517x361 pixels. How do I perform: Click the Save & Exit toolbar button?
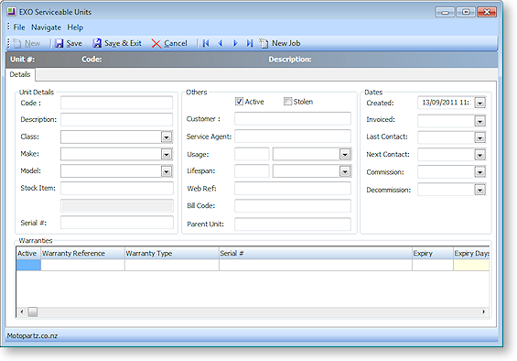tap(117, 43)
